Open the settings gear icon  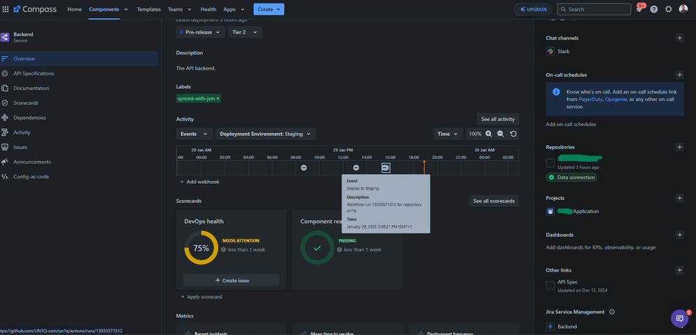point(668,9)
